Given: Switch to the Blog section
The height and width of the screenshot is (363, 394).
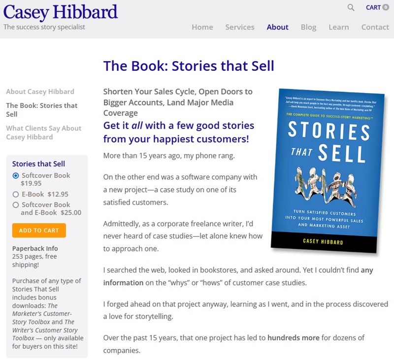Looking at the screenshot, I should point(309,27).
